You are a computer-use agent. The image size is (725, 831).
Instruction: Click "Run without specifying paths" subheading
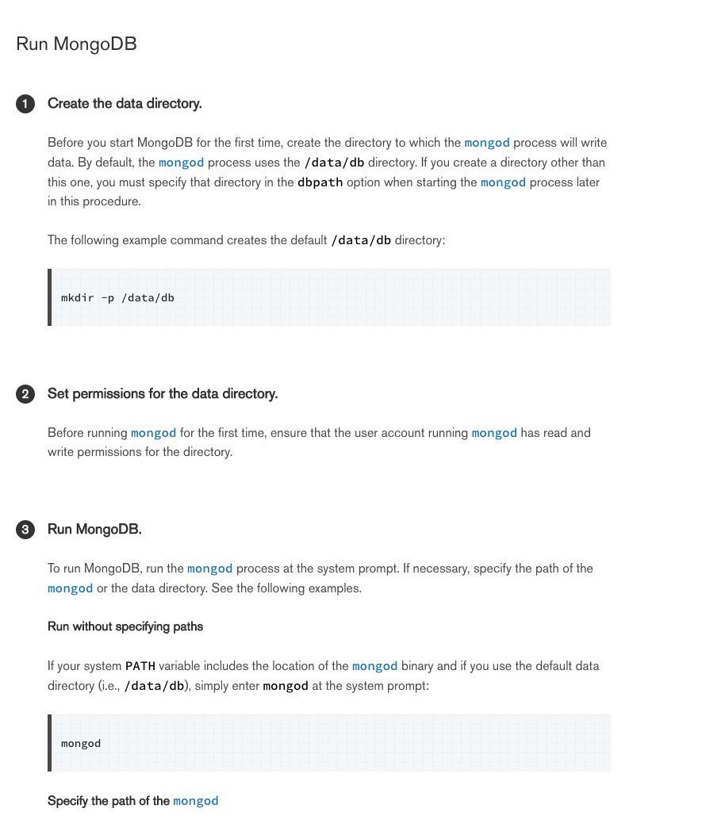pos(125,626)
